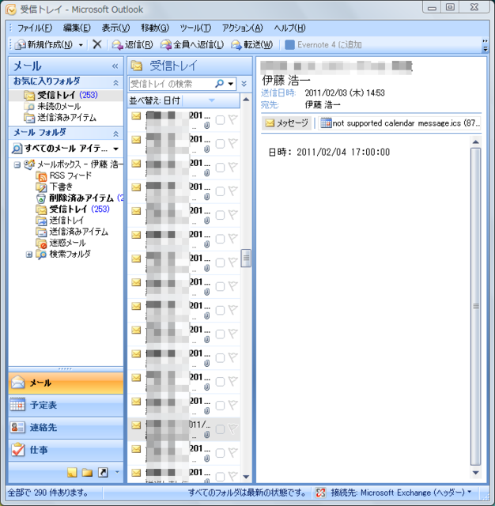Toggle flag on first message
This screenshot has height=506, width=495.
click(x=233, y=119)
